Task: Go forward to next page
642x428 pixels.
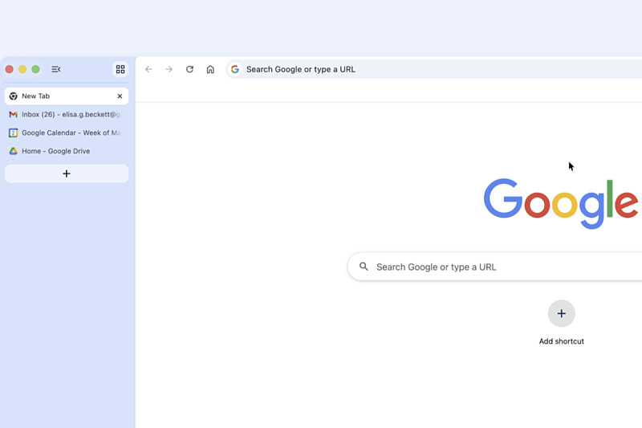Action: coord(169,69)
